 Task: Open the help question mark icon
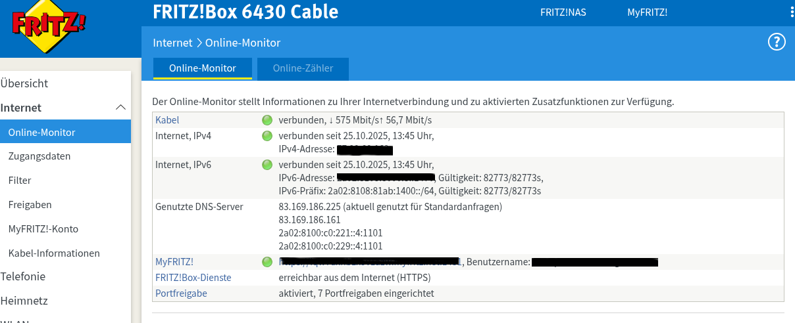click(x=777, y=42)
